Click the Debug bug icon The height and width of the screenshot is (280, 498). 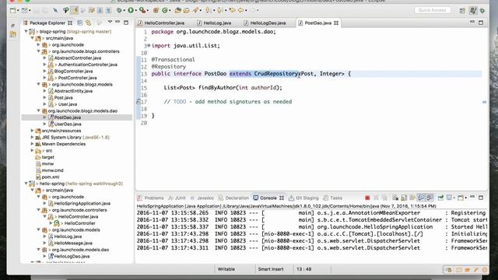(119, 10)
